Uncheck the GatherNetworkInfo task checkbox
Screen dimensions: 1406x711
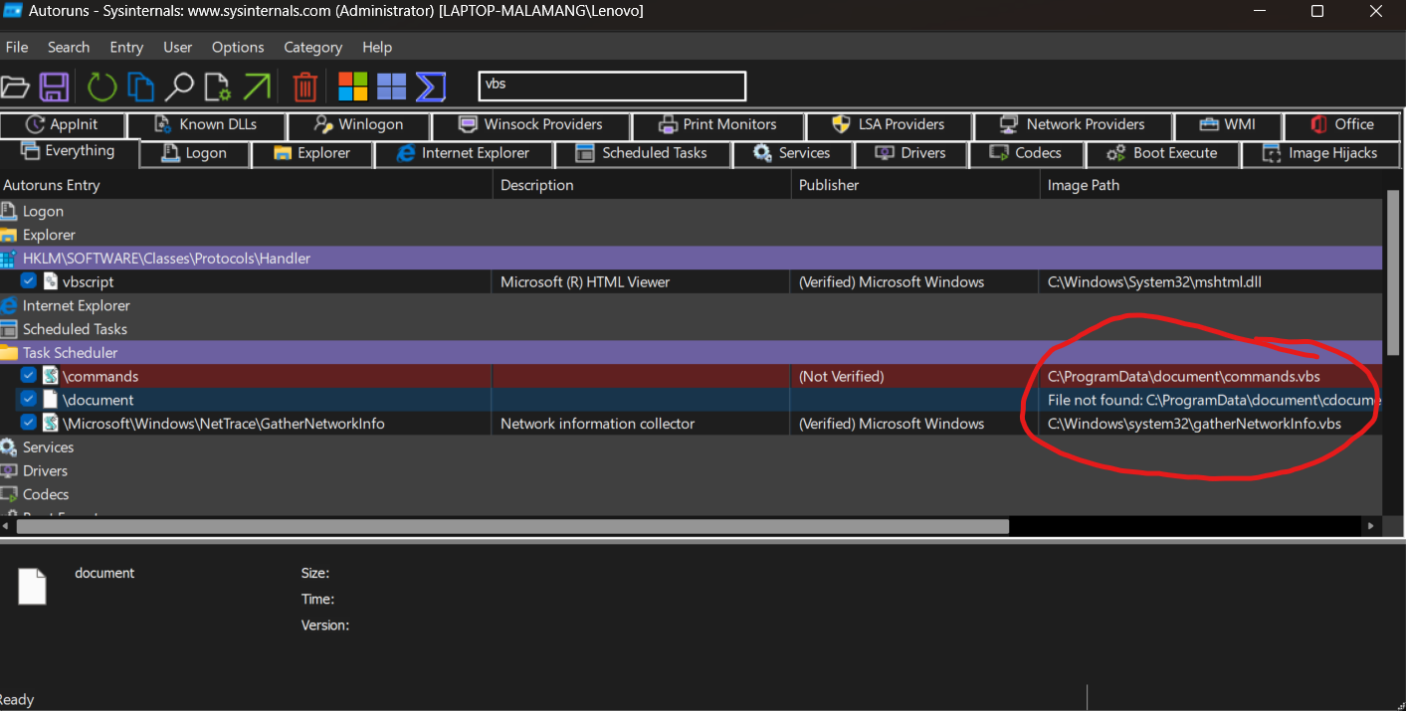click(x=29, y=423)
